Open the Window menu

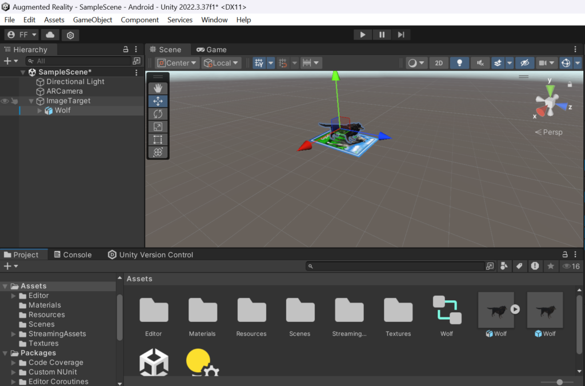pos(214,20)
